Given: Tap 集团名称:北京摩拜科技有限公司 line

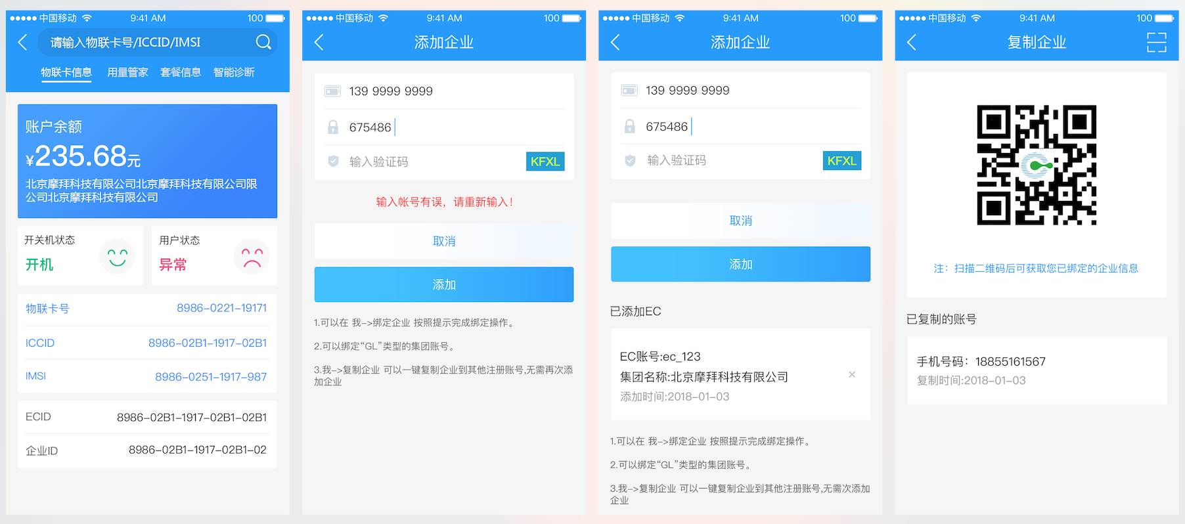Looking at the screenshot, I should click(x=704, y=377).
